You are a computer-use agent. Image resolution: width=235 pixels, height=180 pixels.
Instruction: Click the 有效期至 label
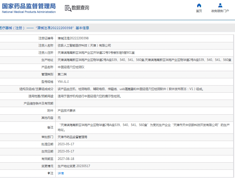point(47,159)
